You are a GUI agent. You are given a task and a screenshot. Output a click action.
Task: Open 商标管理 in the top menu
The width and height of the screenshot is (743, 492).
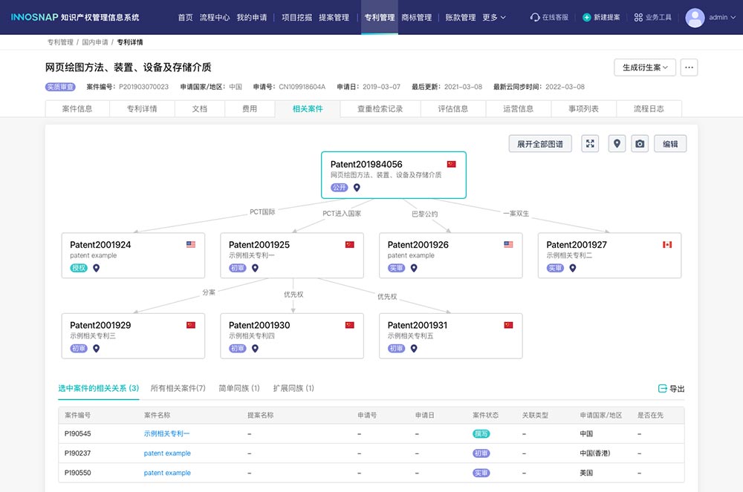tap(416, 17)
